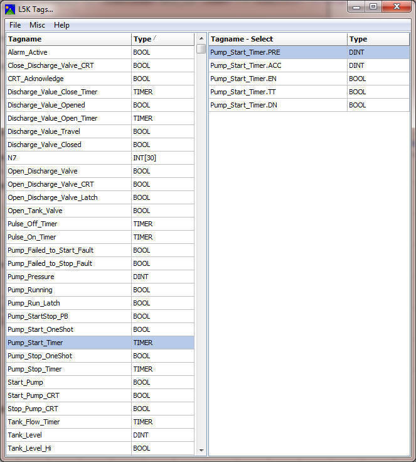The width and height of the screenshot is (416, 462).
Task: Select the Close_Discharge_Valve_CRT tag
Action: click(100, 65)
